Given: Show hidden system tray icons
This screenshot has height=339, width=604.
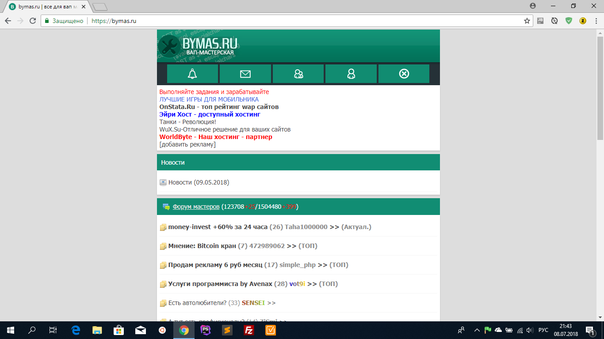Looking at the screenshot, I should coord(477,330).
